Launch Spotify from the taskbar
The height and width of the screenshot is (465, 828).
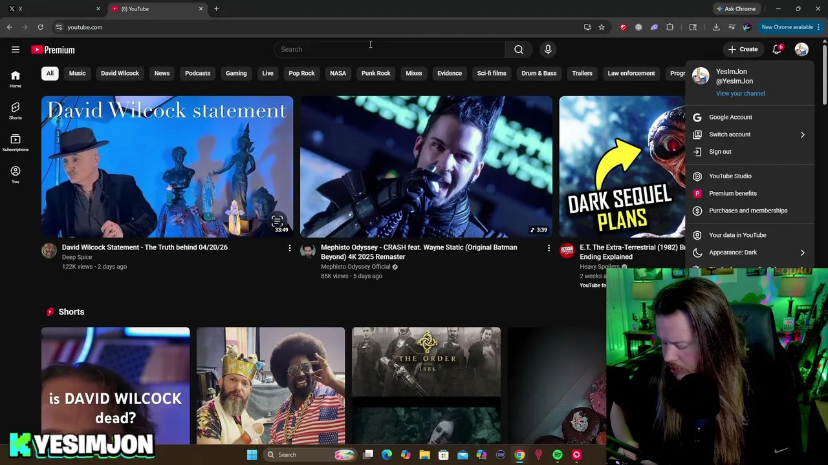click(x=558, y=455)
